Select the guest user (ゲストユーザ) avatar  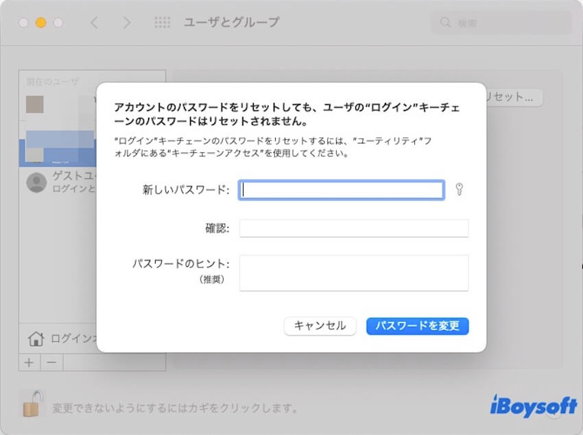click(x=36, y=183)
